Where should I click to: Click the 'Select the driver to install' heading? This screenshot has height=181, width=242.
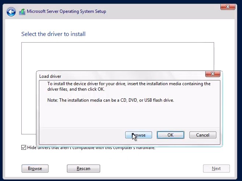(53, 34)
